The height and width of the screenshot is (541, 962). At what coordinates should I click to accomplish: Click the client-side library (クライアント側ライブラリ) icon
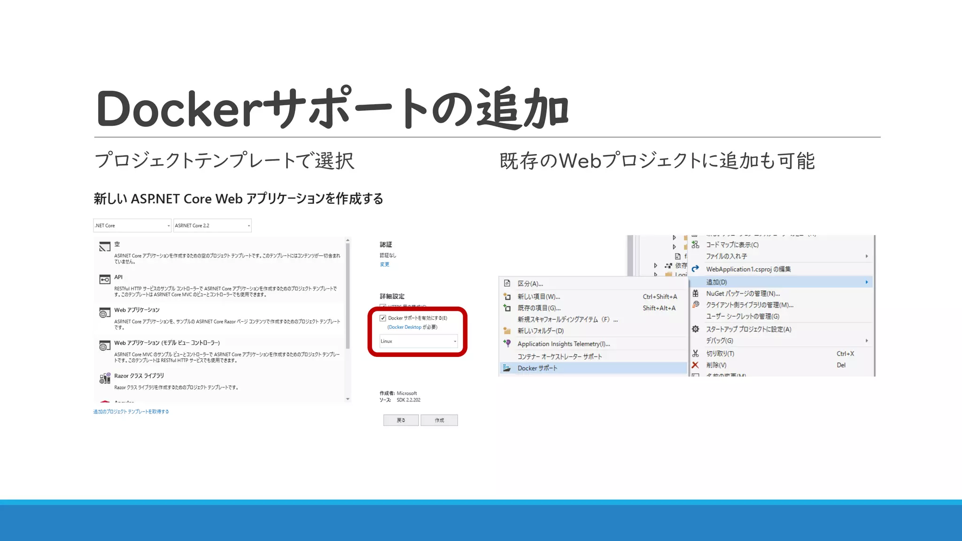pos(696,304)
